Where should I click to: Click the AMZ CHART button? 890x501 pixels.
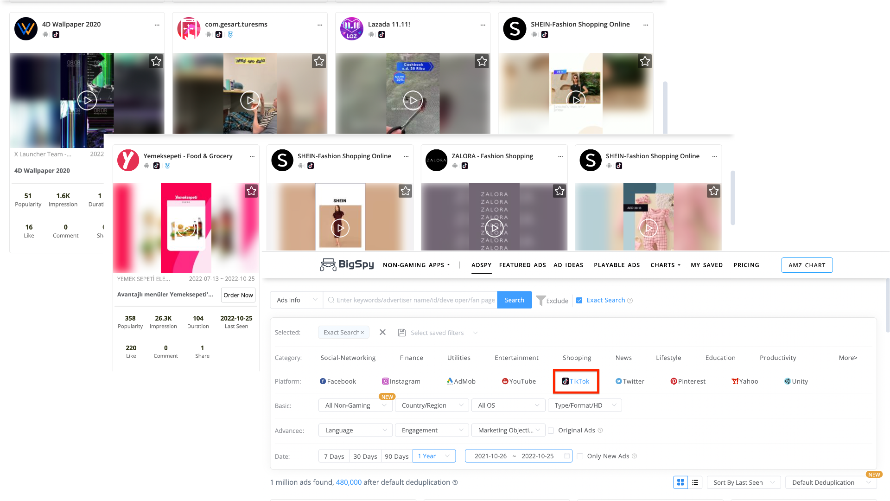[806, 265]
